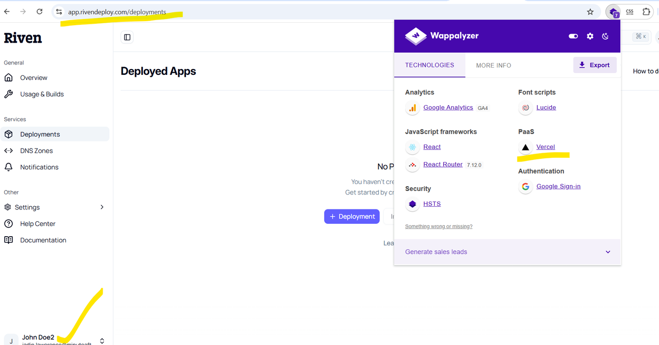Expand the Generate sales leads chevron
This screenshot has width=659, height=345.
[x=608, y=252]
